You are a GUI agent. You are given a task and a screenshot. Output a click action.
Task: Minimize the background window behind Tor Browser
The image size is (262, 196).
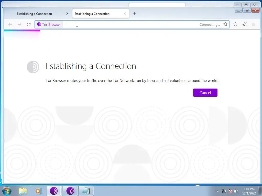237,5
